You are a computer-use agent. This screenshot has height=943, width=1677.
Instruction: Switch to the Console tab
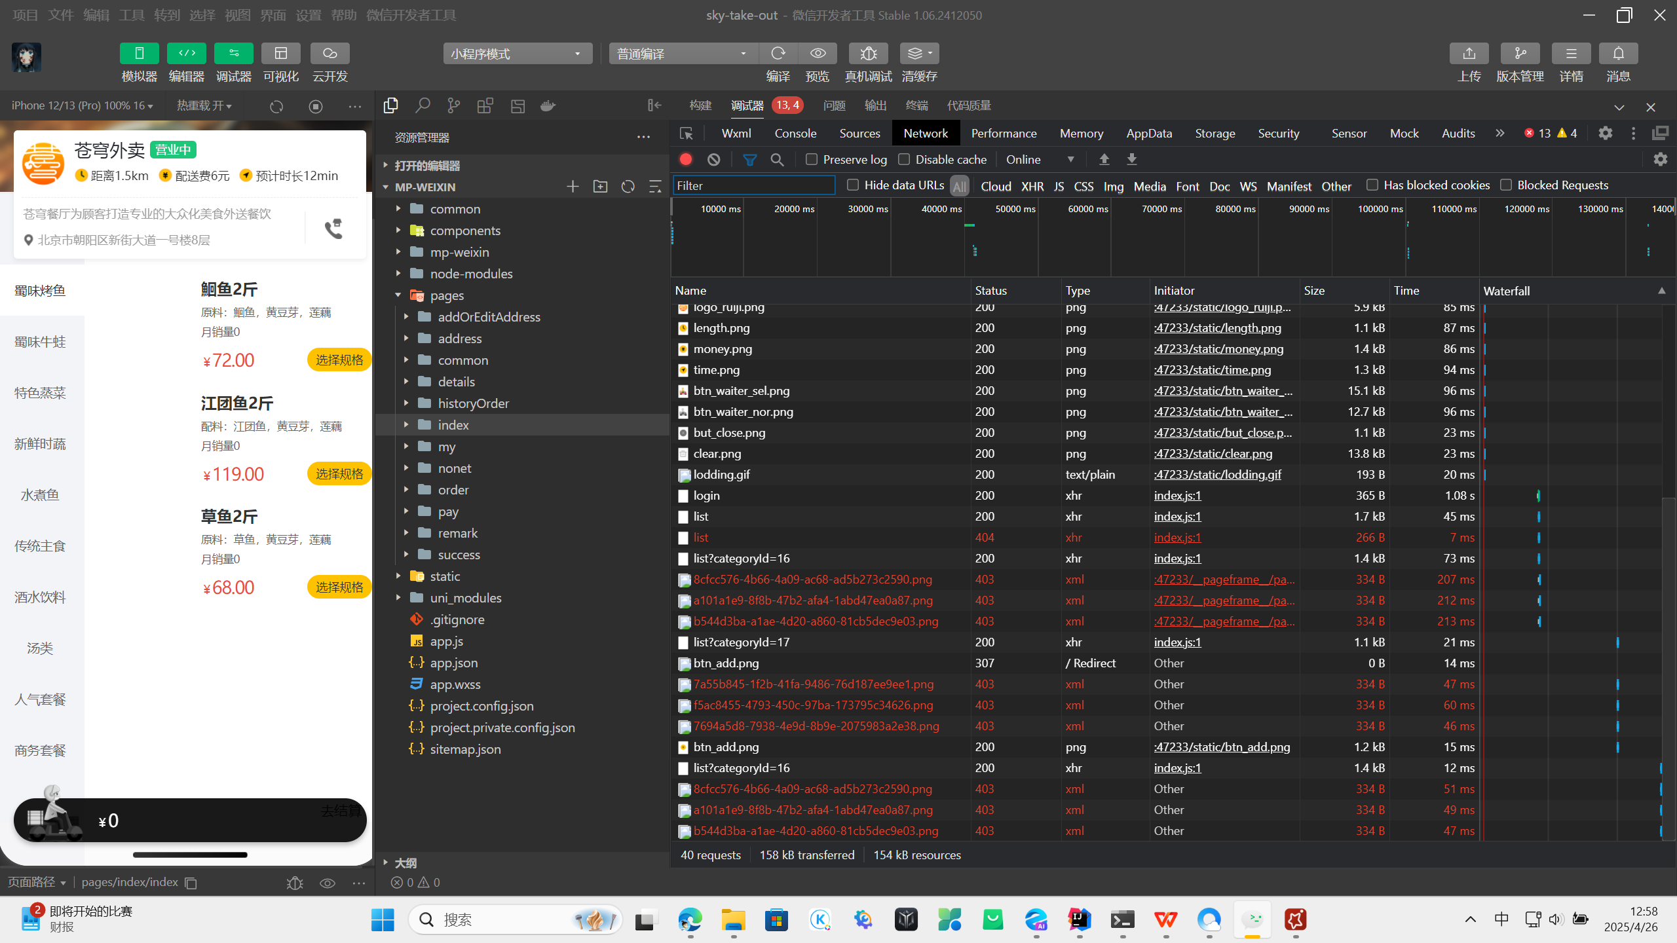pos(795,134)
